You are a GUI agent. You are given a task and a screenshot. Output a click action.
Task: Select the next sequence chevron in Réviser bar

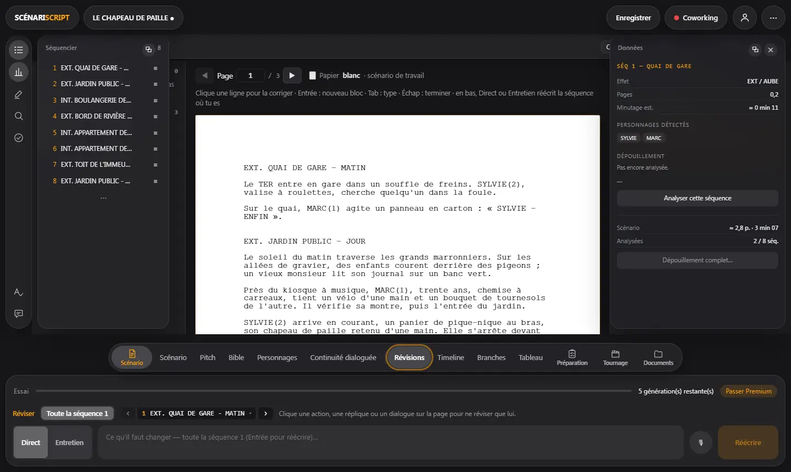(266, 413)
